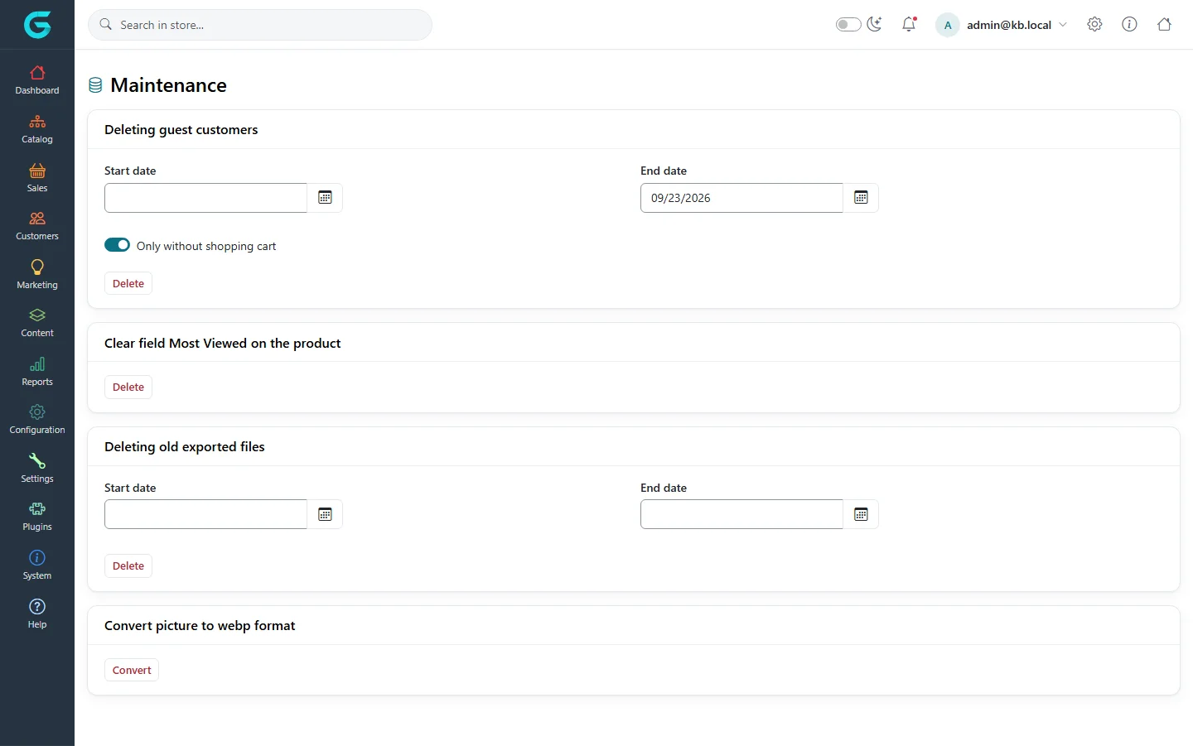Screen dimensions: 1193x746
Task: Open the Sales sidebar menu
Action: (37, 178)
